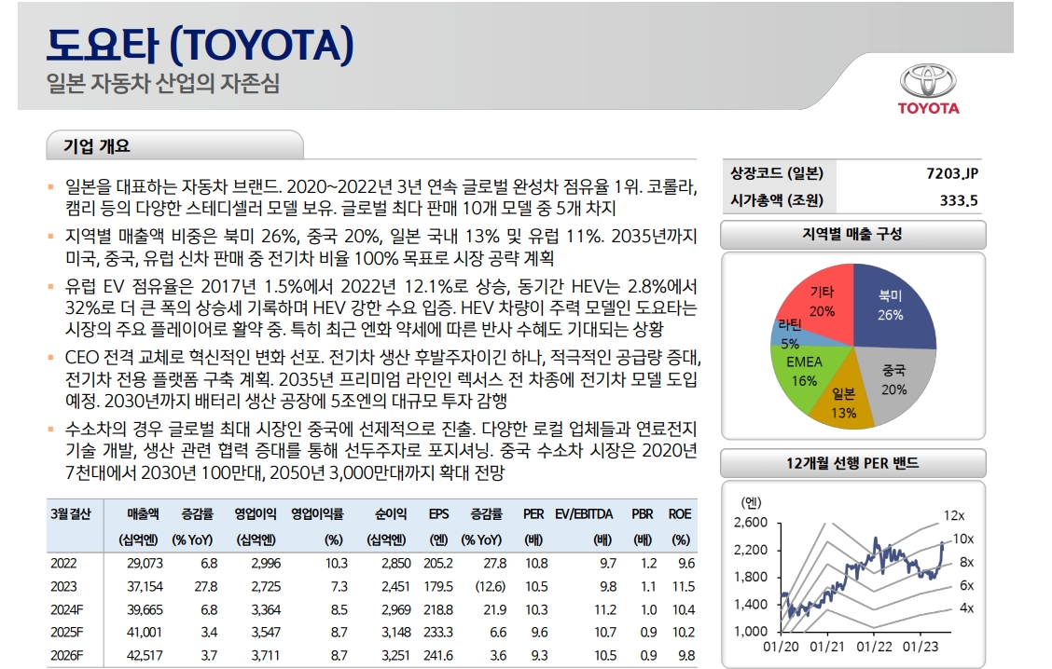The height and width of the screenshot is (669, 1052).
Task: Click the negative growth cell '(12.6)'
Action: pos(491,587)
